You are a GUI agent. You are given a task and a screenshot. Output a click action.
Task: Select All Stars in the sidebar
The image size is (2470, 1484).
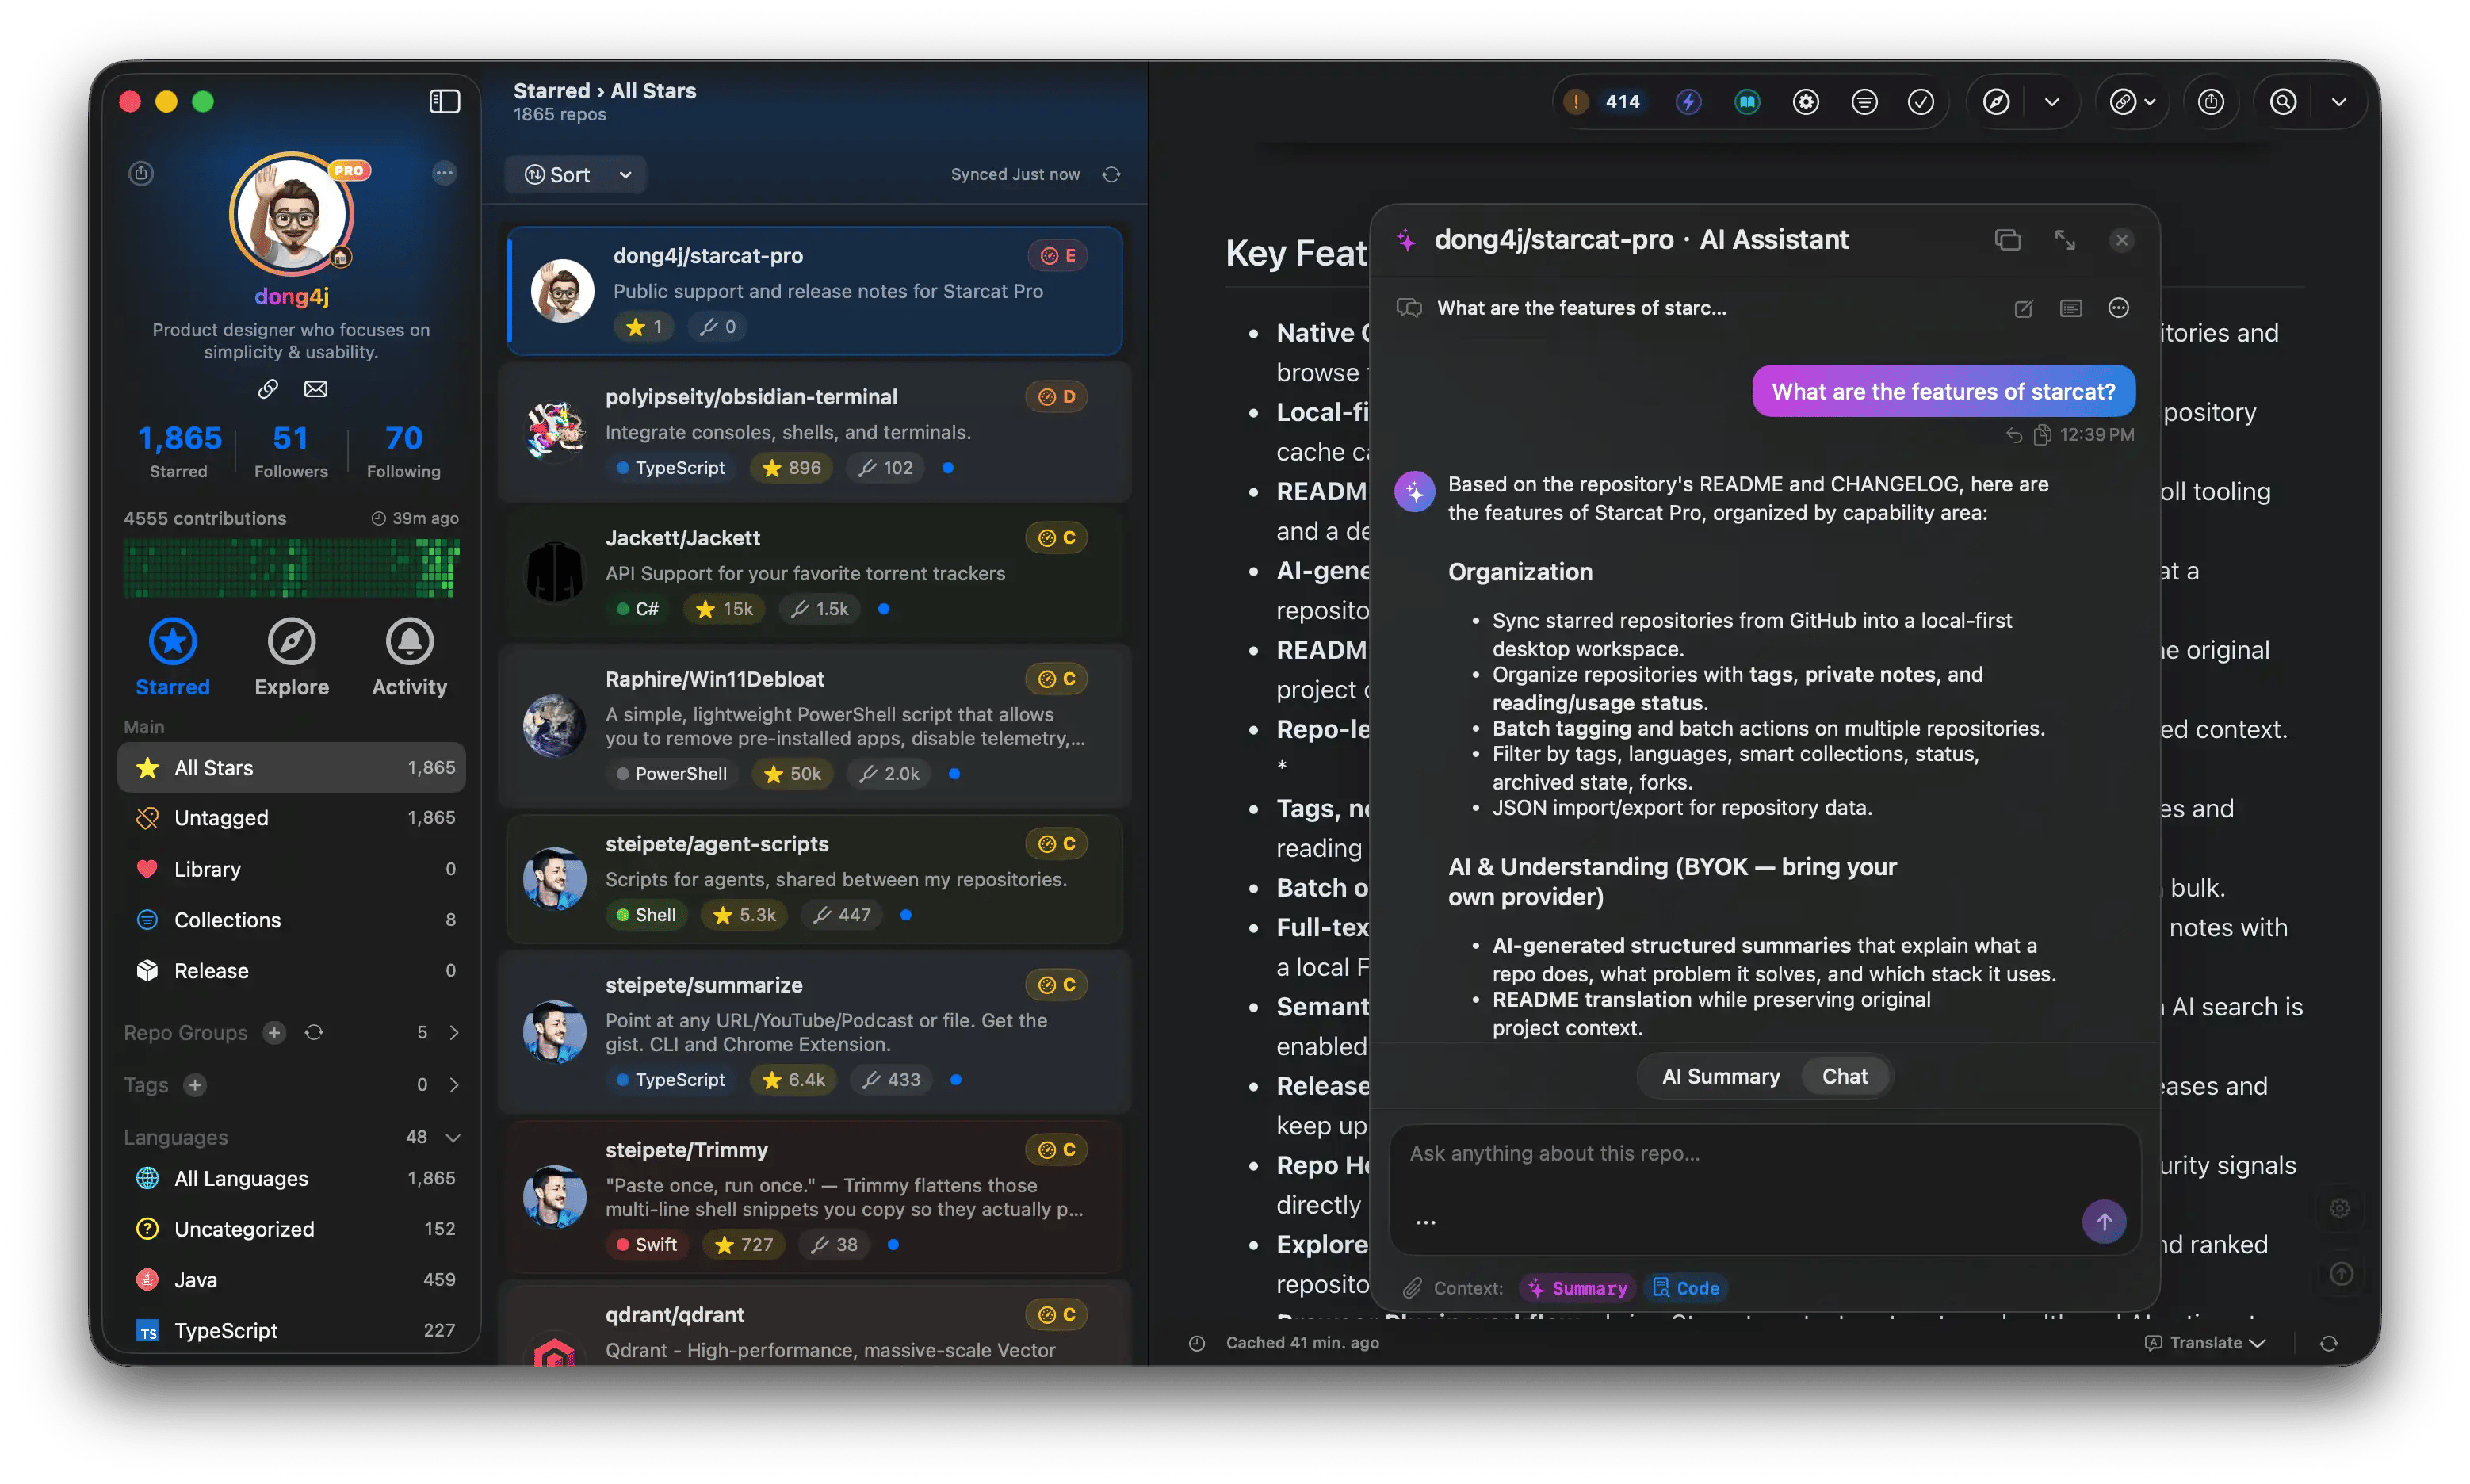(291, 768)
